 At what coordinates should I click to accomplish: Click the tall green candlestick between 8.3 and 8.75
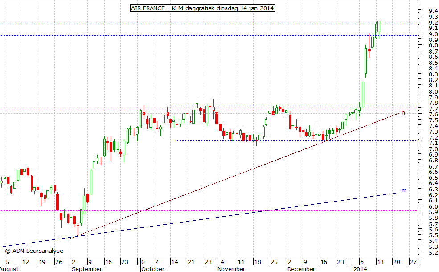pos(365,61)
